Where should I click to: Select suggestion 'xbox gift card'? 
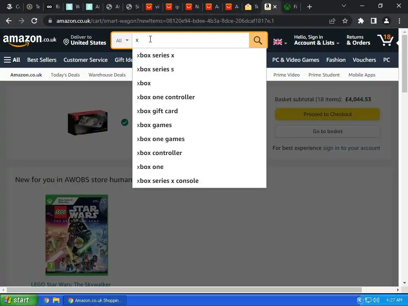click(199, 111)
